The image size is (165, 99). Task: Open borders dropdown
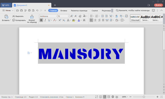tap(124, 20)
